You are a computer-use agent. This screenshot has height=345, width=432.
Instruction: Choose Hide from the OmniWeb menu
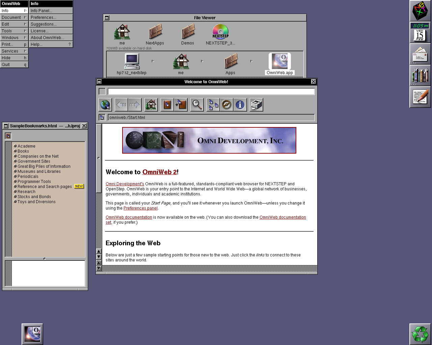point(14,58)
